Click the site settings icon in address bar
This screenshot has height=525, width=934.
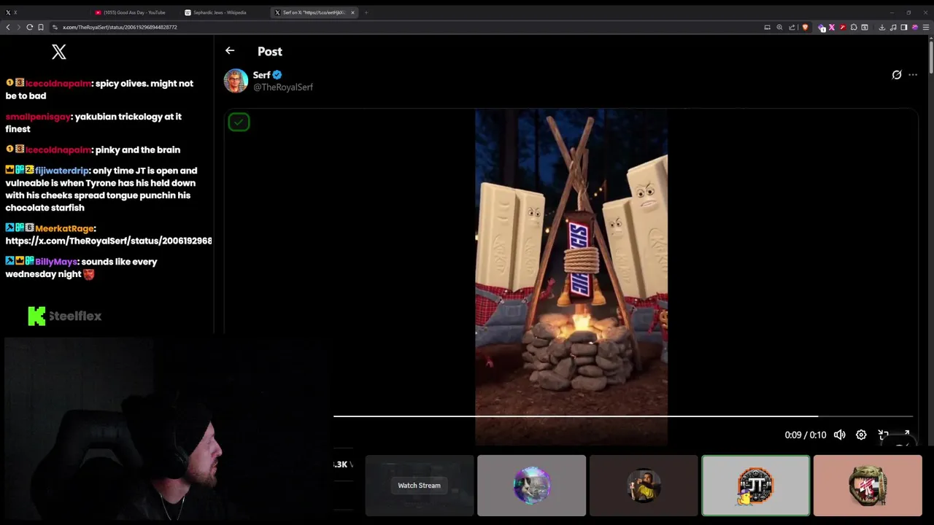[53, 27]
